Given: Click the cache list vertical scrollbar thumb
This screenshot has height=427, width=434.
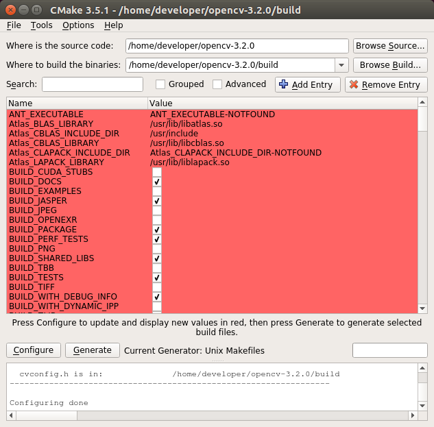Looking at the screenshot, I should pyautogui.click(x=422, y=119).
